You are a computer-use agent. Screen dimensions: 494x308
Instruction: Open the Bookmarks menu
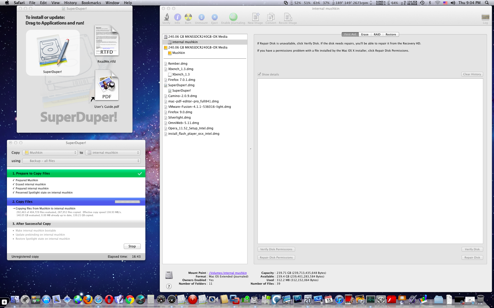(x=91, y=3)
